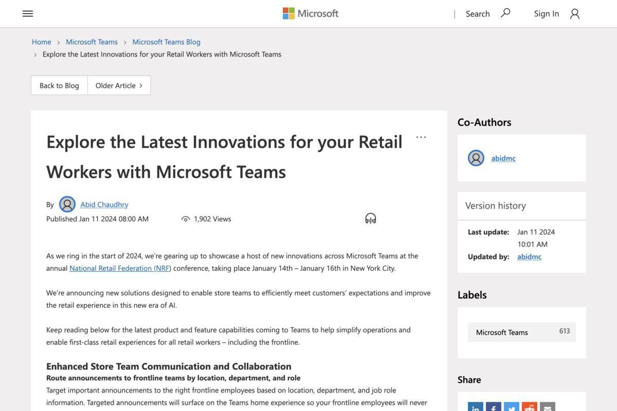Click the article title heading
Screen dimensions: 617x411
[x=225, y=156]
